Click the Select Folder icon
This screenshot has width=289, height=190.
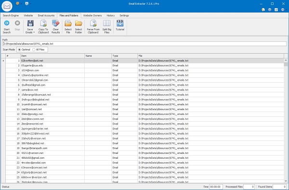click(x=79, y=23)
